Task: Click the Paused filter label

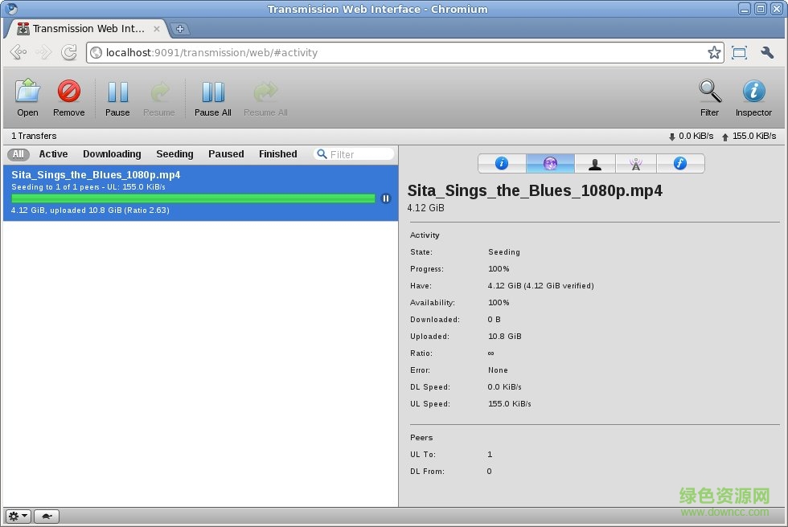Action: click(225, 153)
